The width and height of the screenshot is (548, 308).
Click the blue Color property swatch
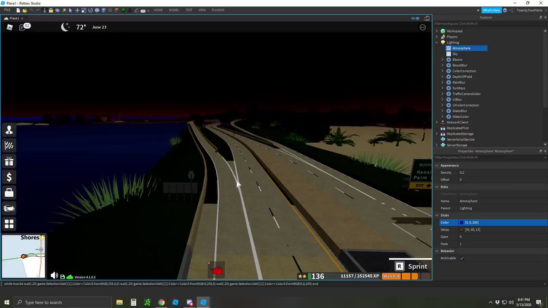pyautogui.click(x=462, y=223)
